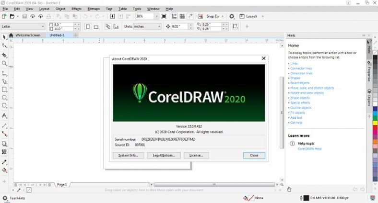Click the horizontal scrollbar below canvas

[x=214, y=184]
